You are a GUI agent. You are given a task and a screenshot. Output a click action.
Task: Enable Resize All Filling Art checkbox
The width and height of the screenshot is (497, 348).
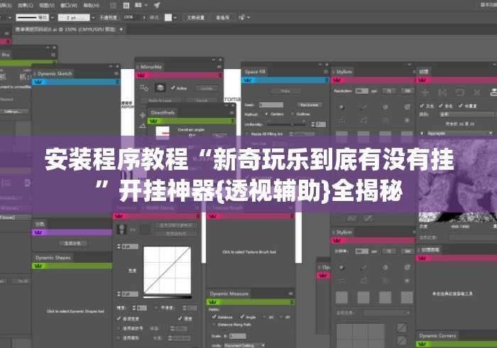coord(247,134)
